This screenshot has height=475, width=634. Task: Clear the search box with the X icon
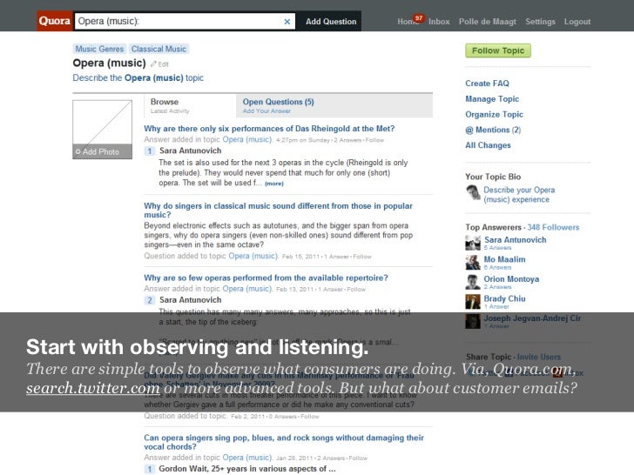[287, 22]
